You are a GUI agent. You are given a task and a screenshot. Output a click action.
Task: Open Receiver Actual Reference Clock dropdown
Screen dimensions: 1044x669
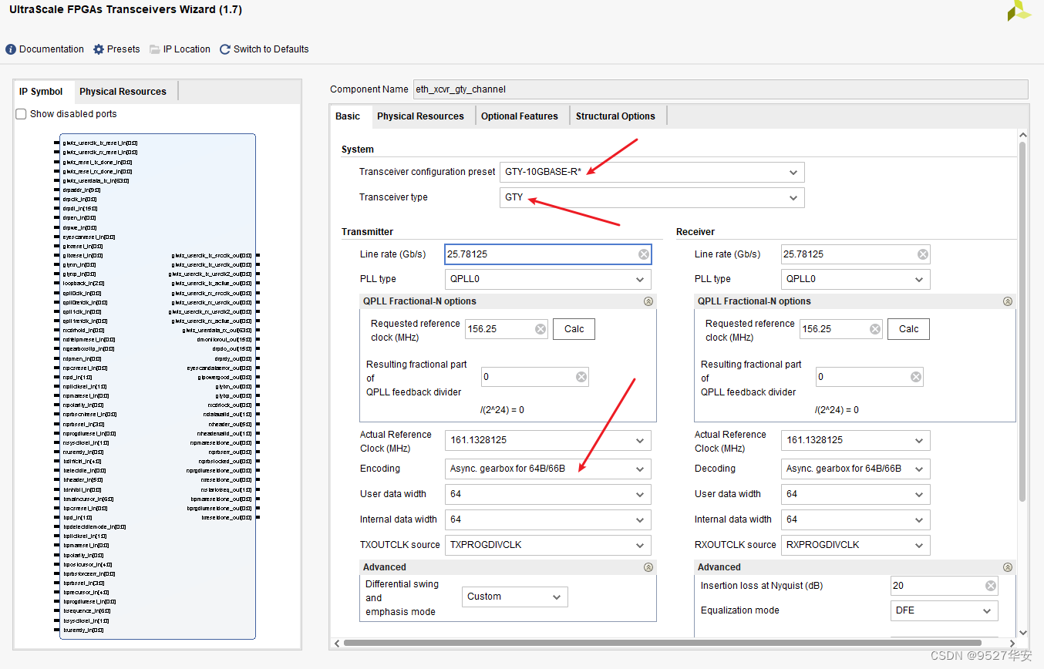(x=856, y=440)
